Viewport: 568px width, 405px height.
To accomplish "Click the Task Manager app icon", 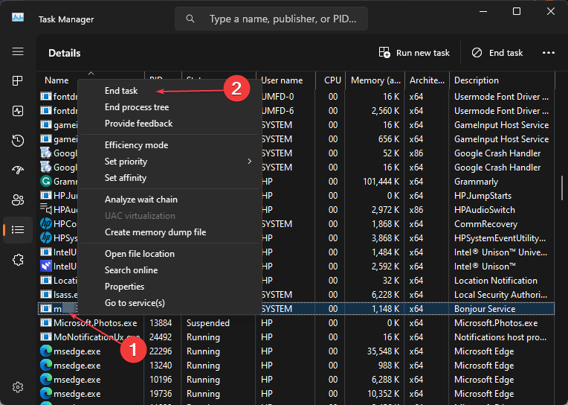I will (18, 17).
